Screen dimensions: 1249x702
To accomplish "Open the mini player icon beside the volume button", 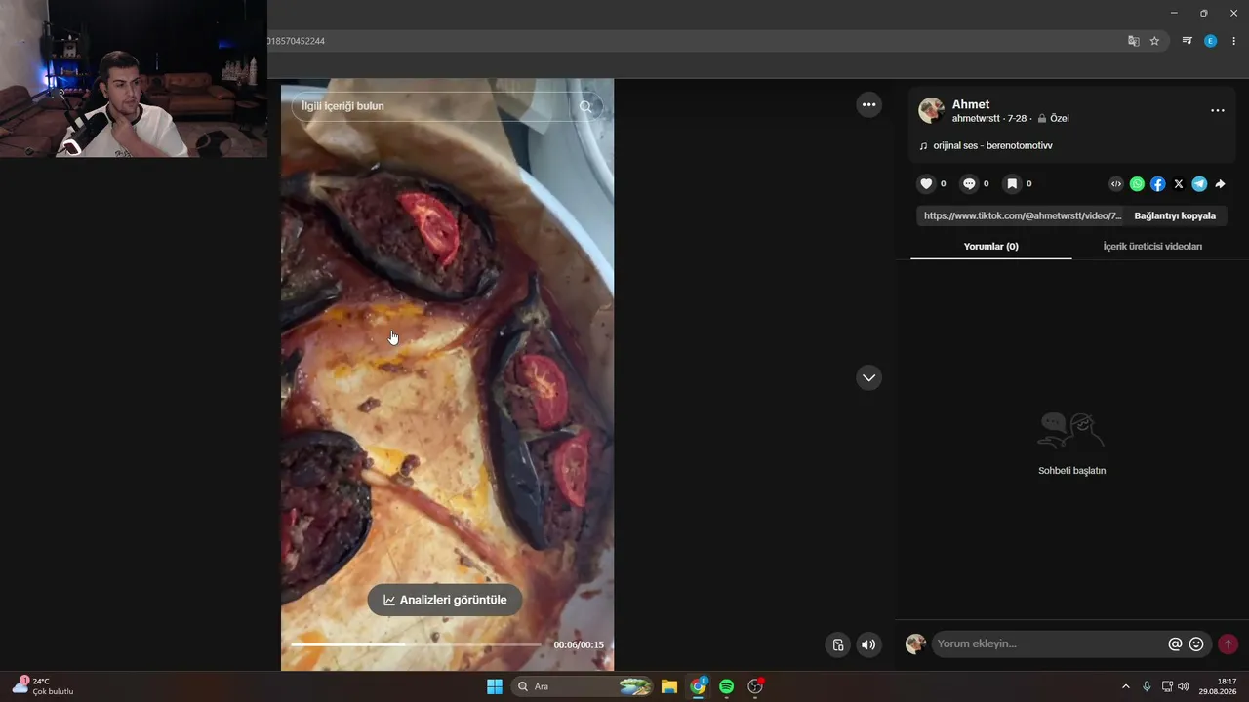I will 837,644.
